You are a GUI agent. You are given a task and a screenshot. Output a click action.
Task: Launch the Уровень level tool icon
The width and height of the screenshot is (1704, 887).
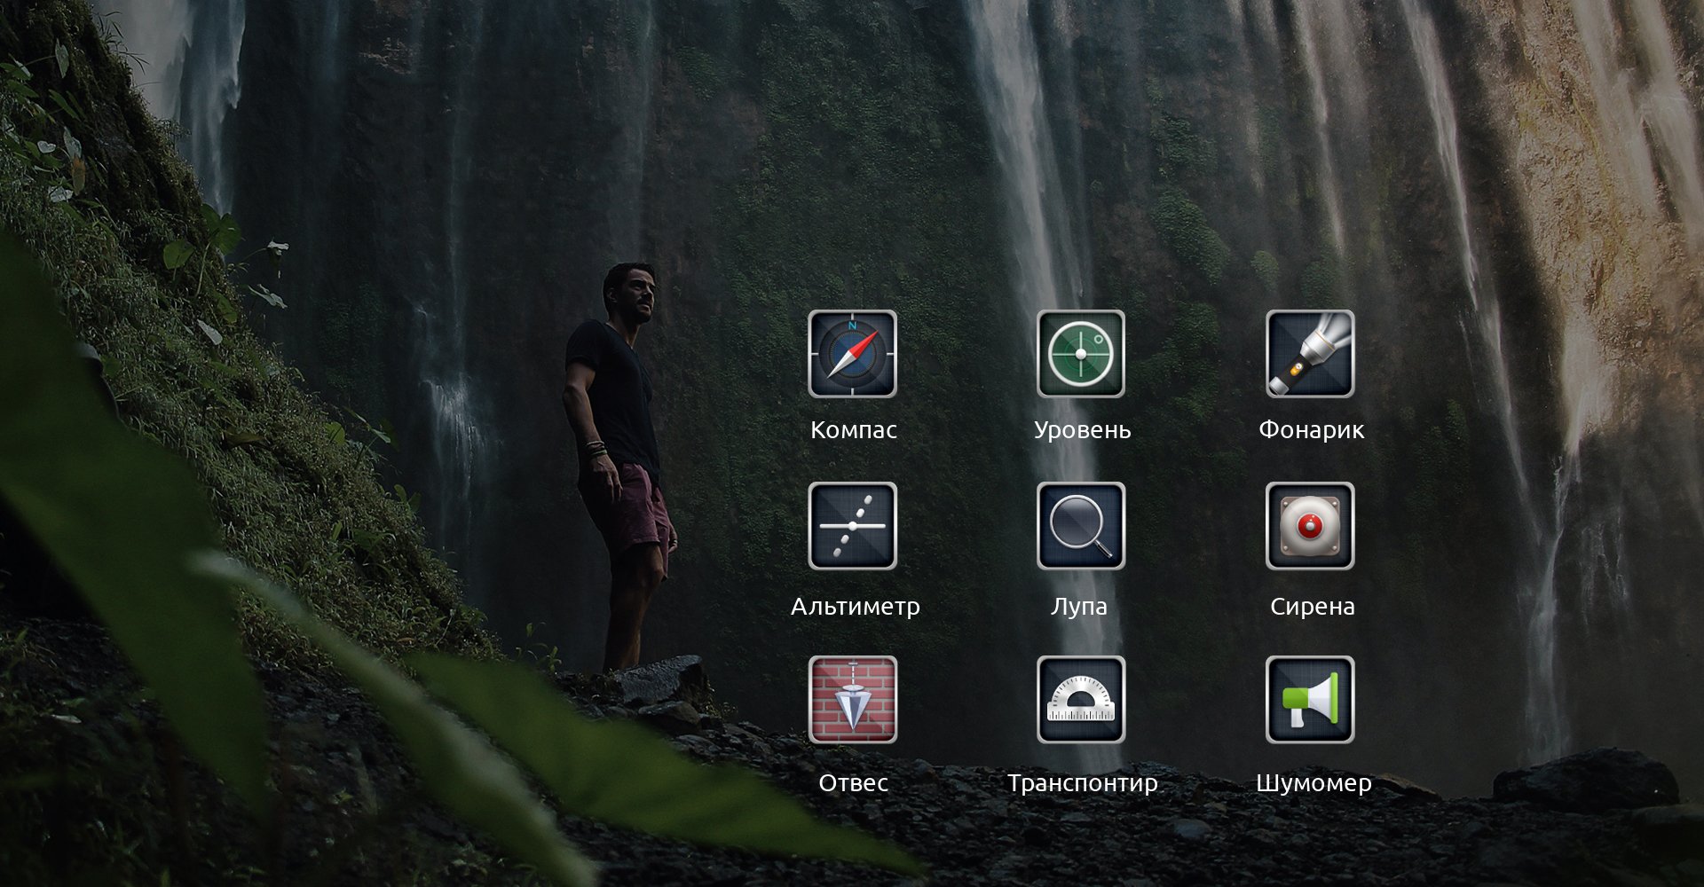pyautogui.click(x=1081, y=354)
